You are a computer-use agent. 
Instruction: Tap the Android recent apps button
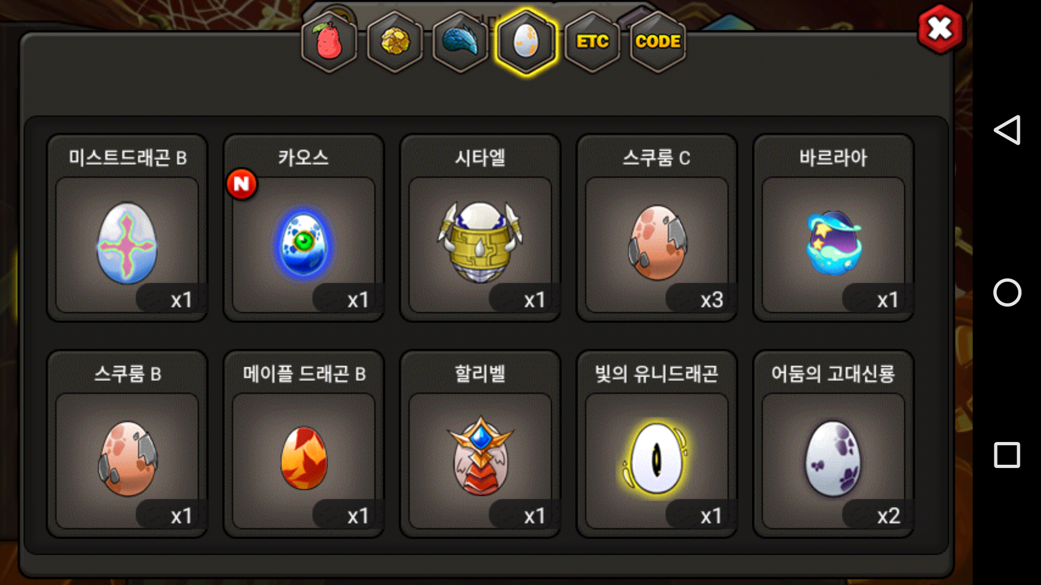pos(1007,455)
